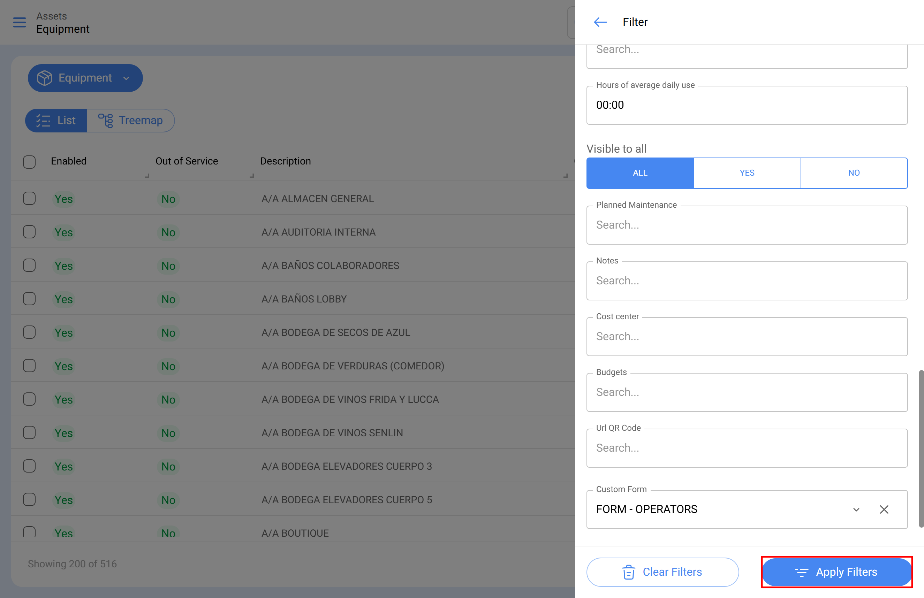
Task: Open the Custom Form dropdown chevron
Action: (856, 509)
